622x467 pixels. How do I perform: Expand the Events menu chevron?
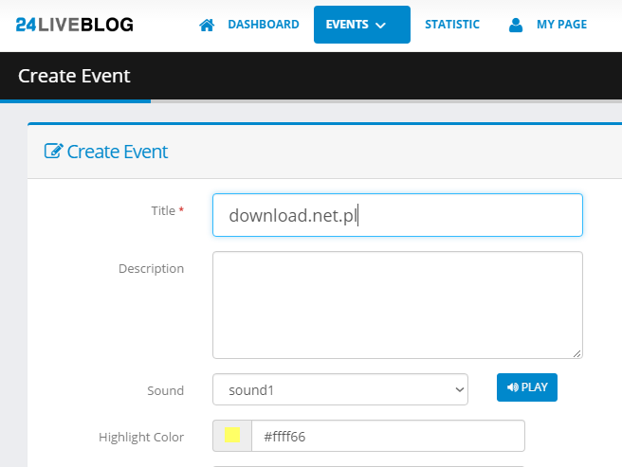coord(380,26)
